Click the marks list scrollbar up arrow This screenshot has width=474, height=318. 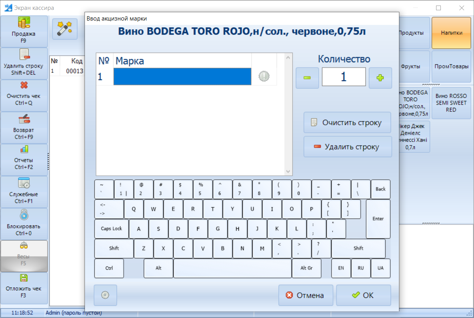coord(288,58)
